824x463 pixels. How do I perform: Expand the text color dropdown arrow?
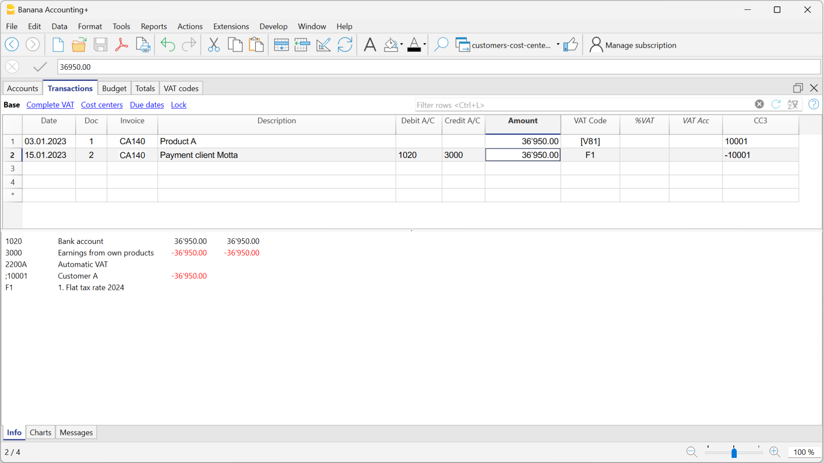tap(424, 45)
